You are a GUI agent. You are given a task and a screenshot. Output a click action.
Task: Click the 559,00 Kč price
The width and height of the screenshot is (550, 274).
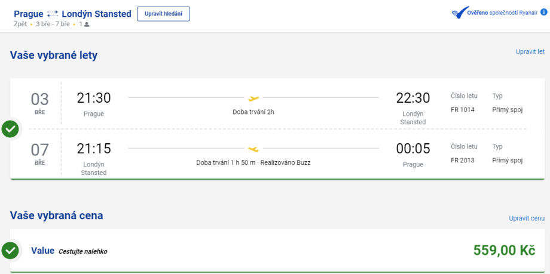[503, 251]
